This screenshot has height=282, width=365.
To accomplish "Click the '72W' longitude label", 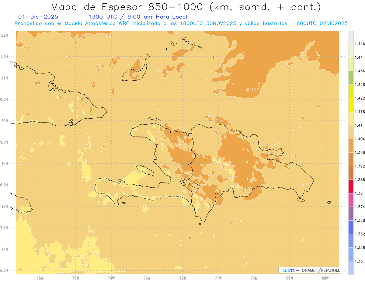I will click(182, 278).
